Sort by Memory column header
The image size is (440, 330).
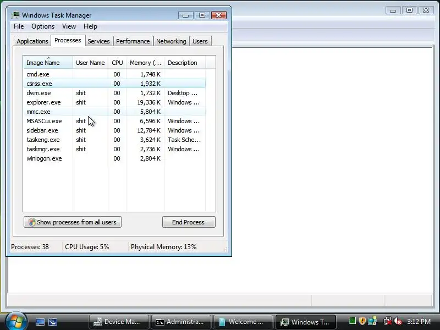pyautogui.click(x=145, y=63)
